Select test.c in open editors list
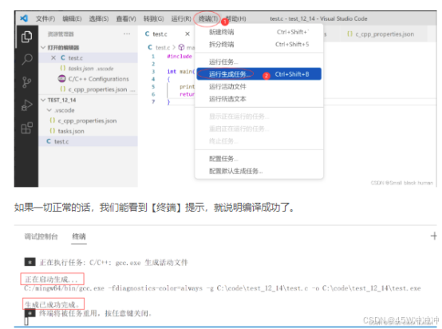This screenshot has height=329, width=442. [88, 57]
